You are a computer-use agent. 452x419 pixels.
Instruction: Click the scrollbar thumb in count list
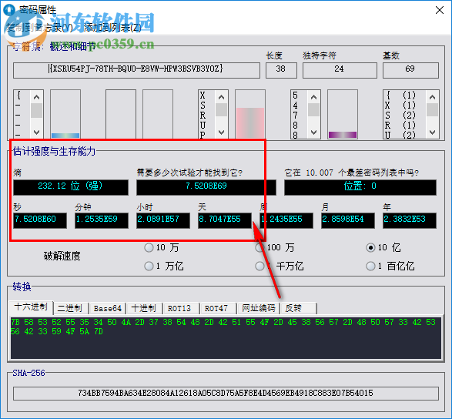(x=433, y=109)
